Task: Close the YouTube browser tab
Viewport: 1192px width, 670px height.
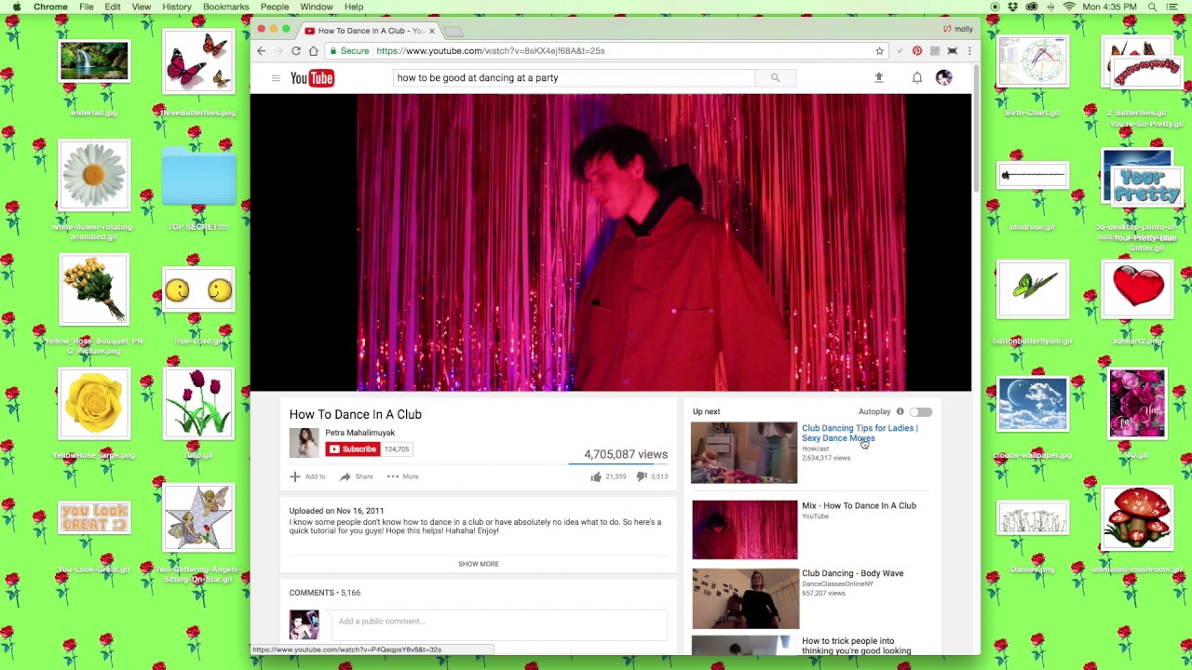Action: 431,31
